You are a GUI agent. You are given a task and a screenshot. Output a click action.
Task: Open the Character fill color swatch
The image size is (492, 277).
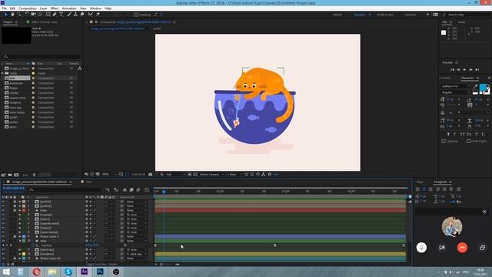[x=483, y=87]
